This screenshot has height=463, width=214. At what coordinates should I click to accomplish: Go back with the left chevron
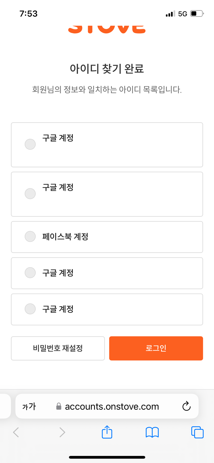(16, 432)
